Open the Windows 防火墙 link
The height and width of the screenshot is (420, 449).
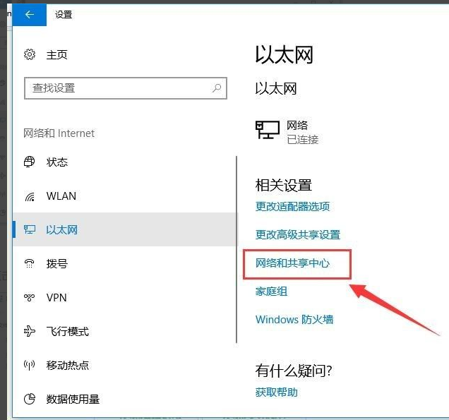[x=294, y=320]
